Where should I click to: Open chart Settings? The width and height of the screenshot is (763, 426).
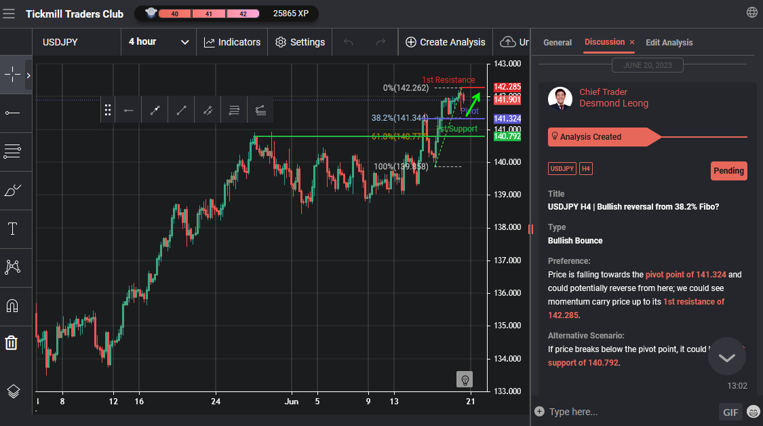[x=300, y=42]
